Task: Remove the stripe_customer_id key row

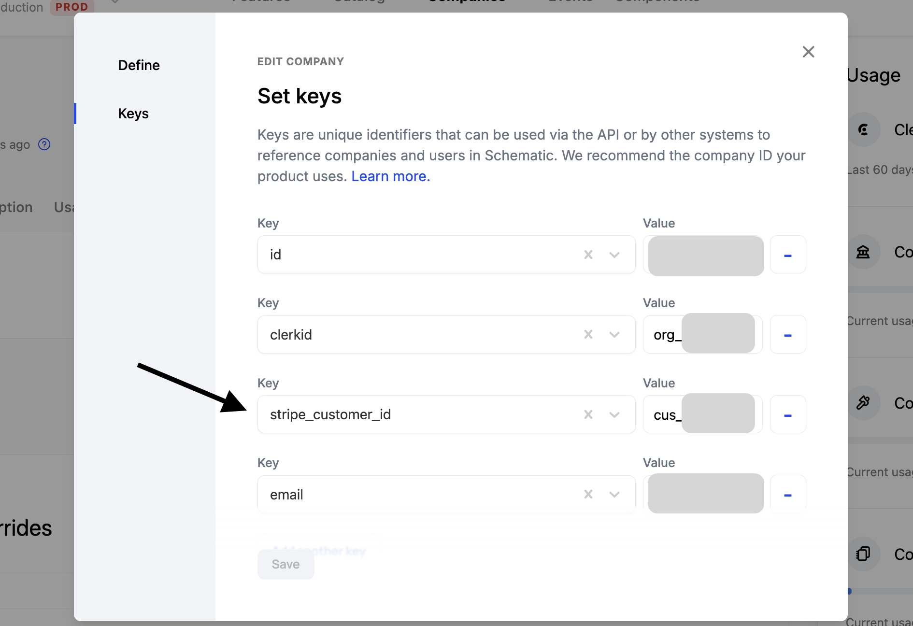Action: [787, 414]
